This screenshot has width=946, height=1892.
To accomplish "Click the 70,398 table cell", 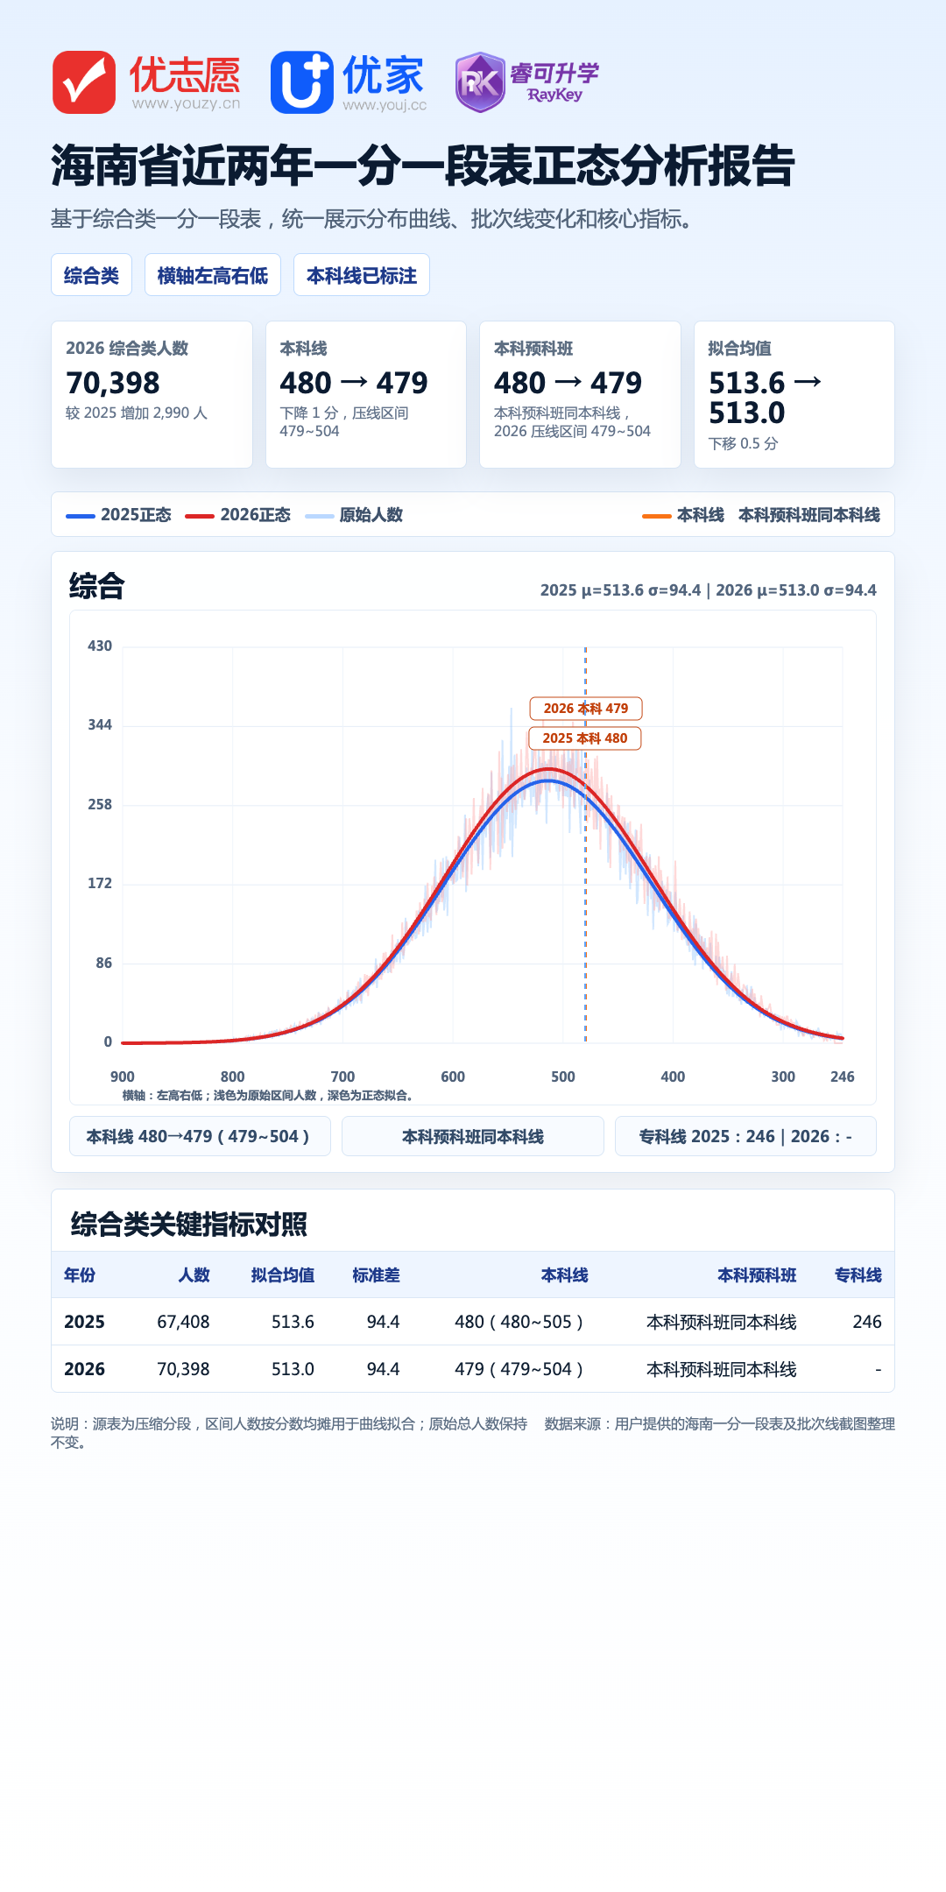I will click(x=183, y=1369).
